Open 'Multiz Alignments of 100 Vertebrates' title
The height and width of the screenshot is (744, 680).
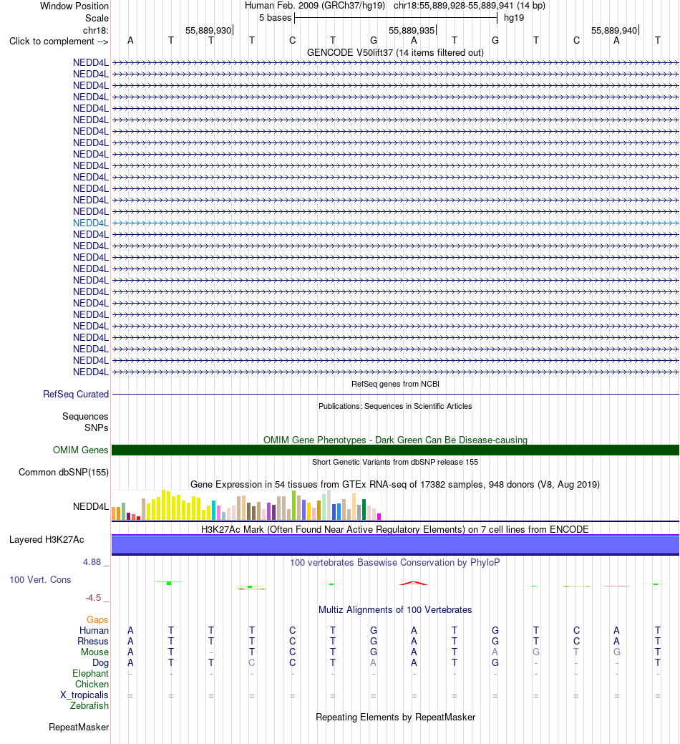pos(396,609)
